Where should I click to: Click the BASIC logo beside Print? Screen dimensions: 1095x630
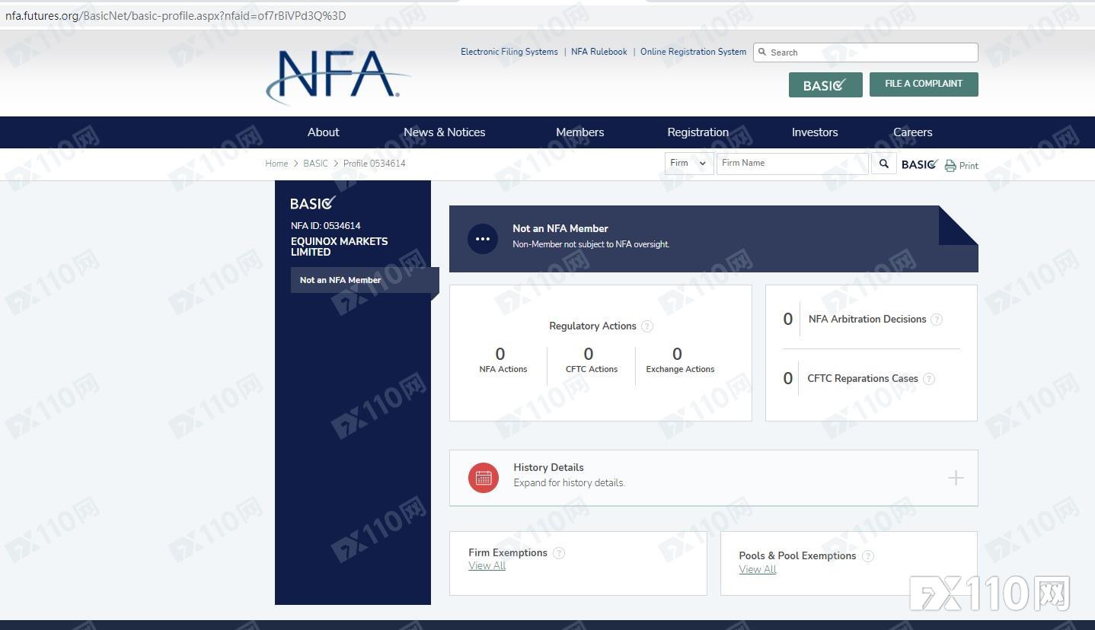coord(920,164)
